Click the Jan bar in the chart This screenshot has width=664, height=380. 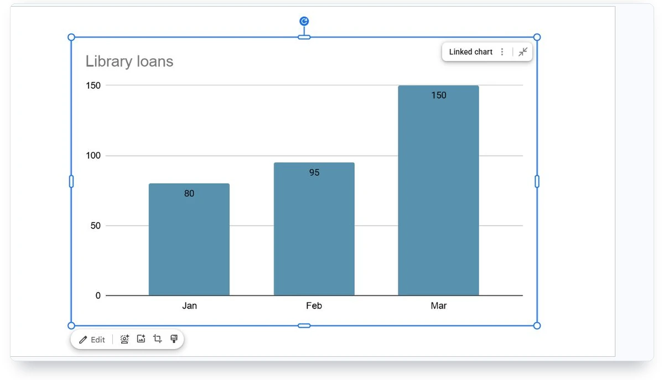coord(189,240)
